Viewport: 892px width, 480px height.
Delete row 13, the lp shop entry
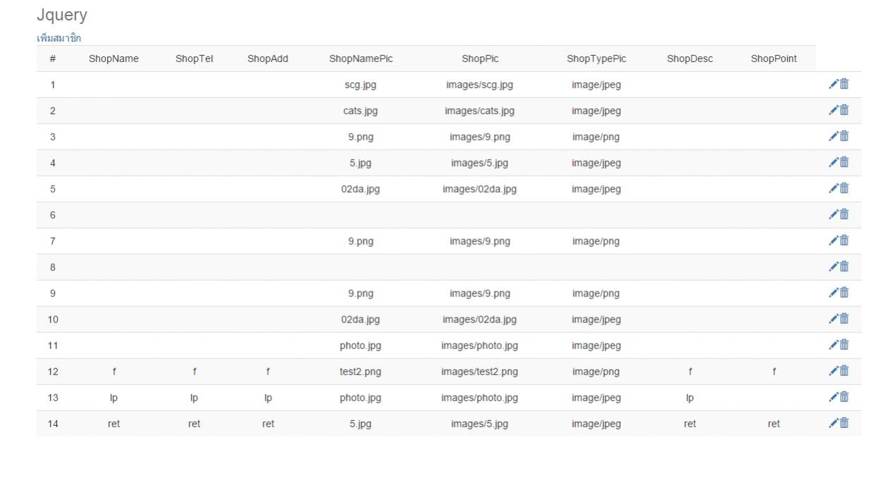844,397
